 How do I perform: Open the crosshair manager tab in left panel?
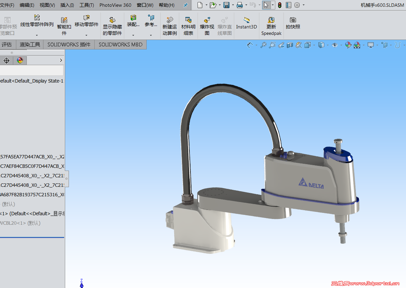tap(6, 60)
